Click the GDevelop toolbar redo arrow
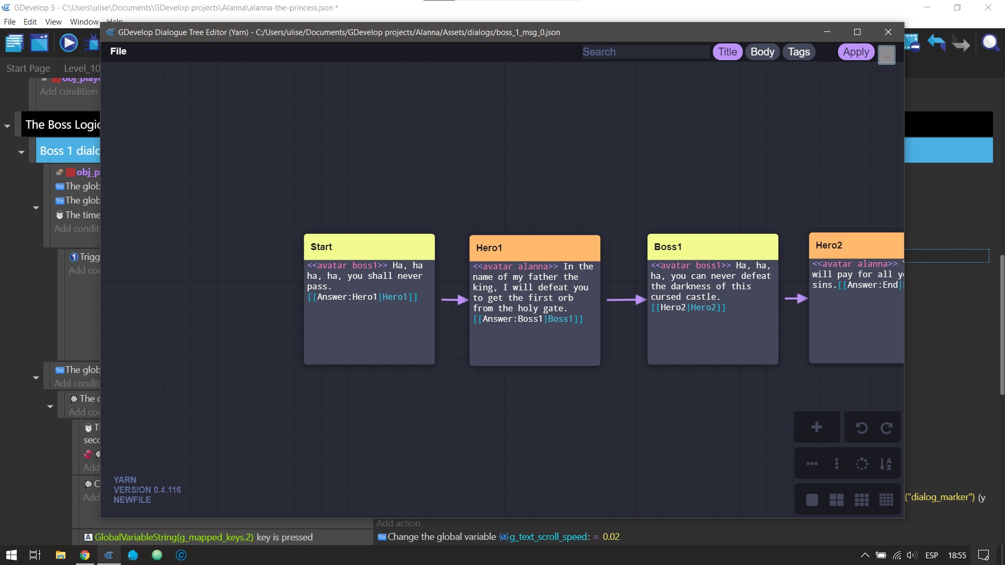1005x565 pixels. click(961, 44)
